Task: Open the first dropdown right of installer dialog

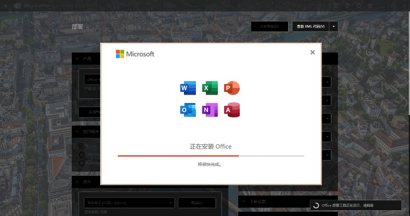Action: coord(327,82)
